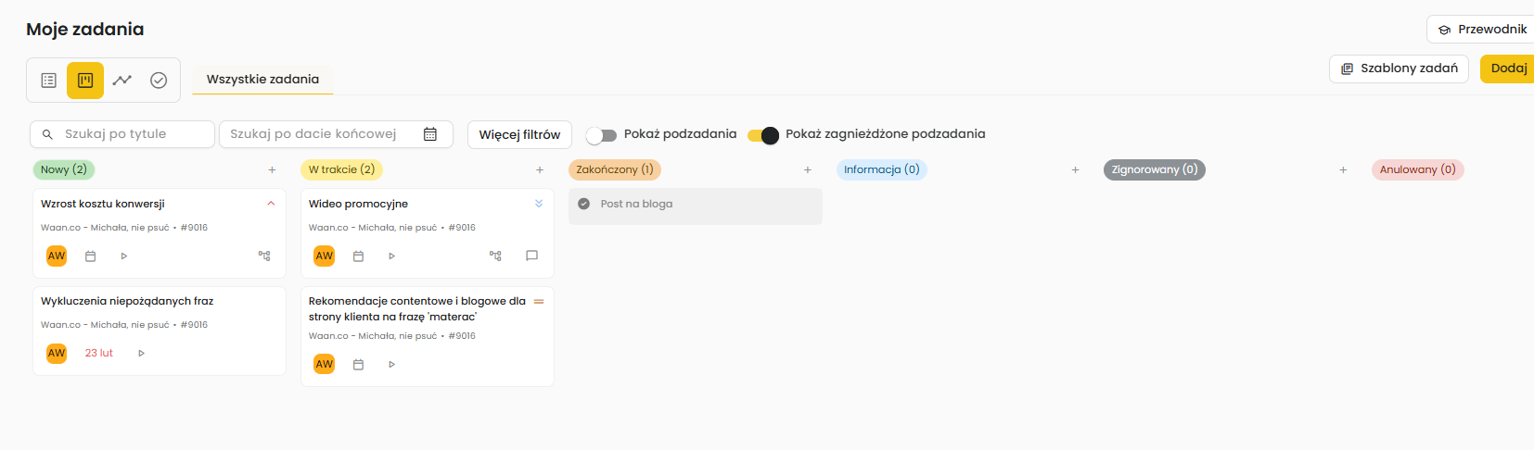Disable Pokaż zagnieżdżone podzadania toggle

coord(763,135)
